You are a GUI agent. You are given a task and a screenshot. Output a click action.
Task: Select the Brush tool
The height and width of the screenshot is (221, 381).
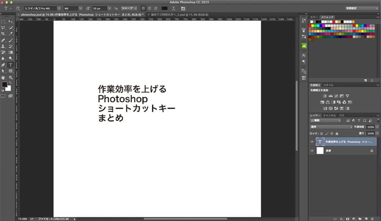(x=10, y=40)
